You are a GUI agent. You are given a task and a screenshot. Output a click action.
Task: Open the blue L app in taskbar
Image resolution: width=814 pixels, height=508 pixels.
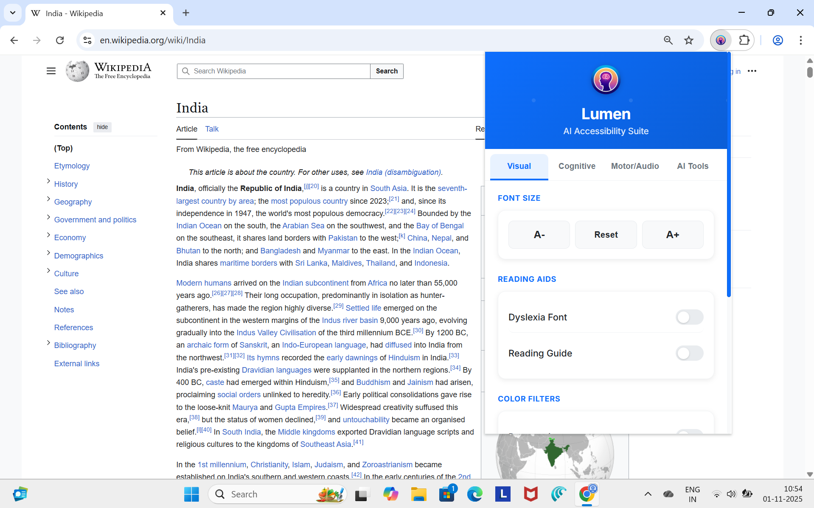pos(502,494)
